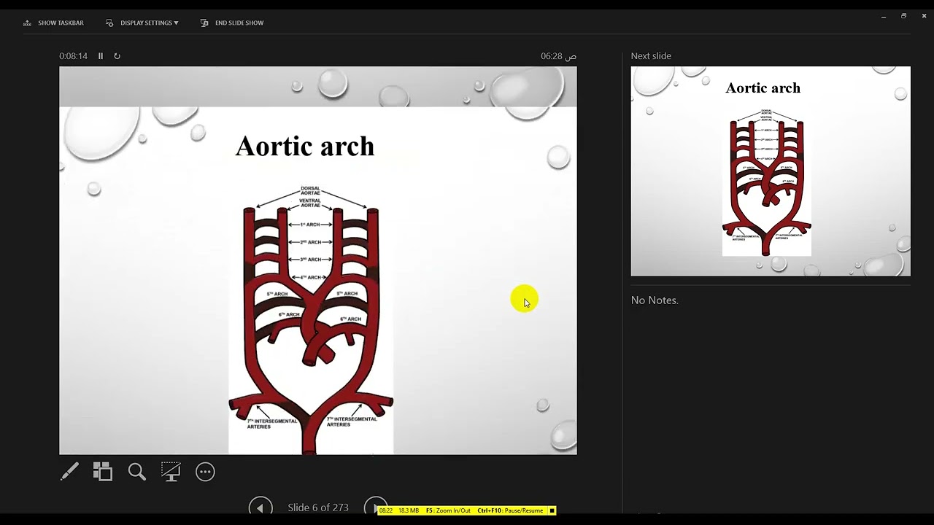The image size is (934, 525).
Task: Open more slide show options
Action: click(205, 472)
